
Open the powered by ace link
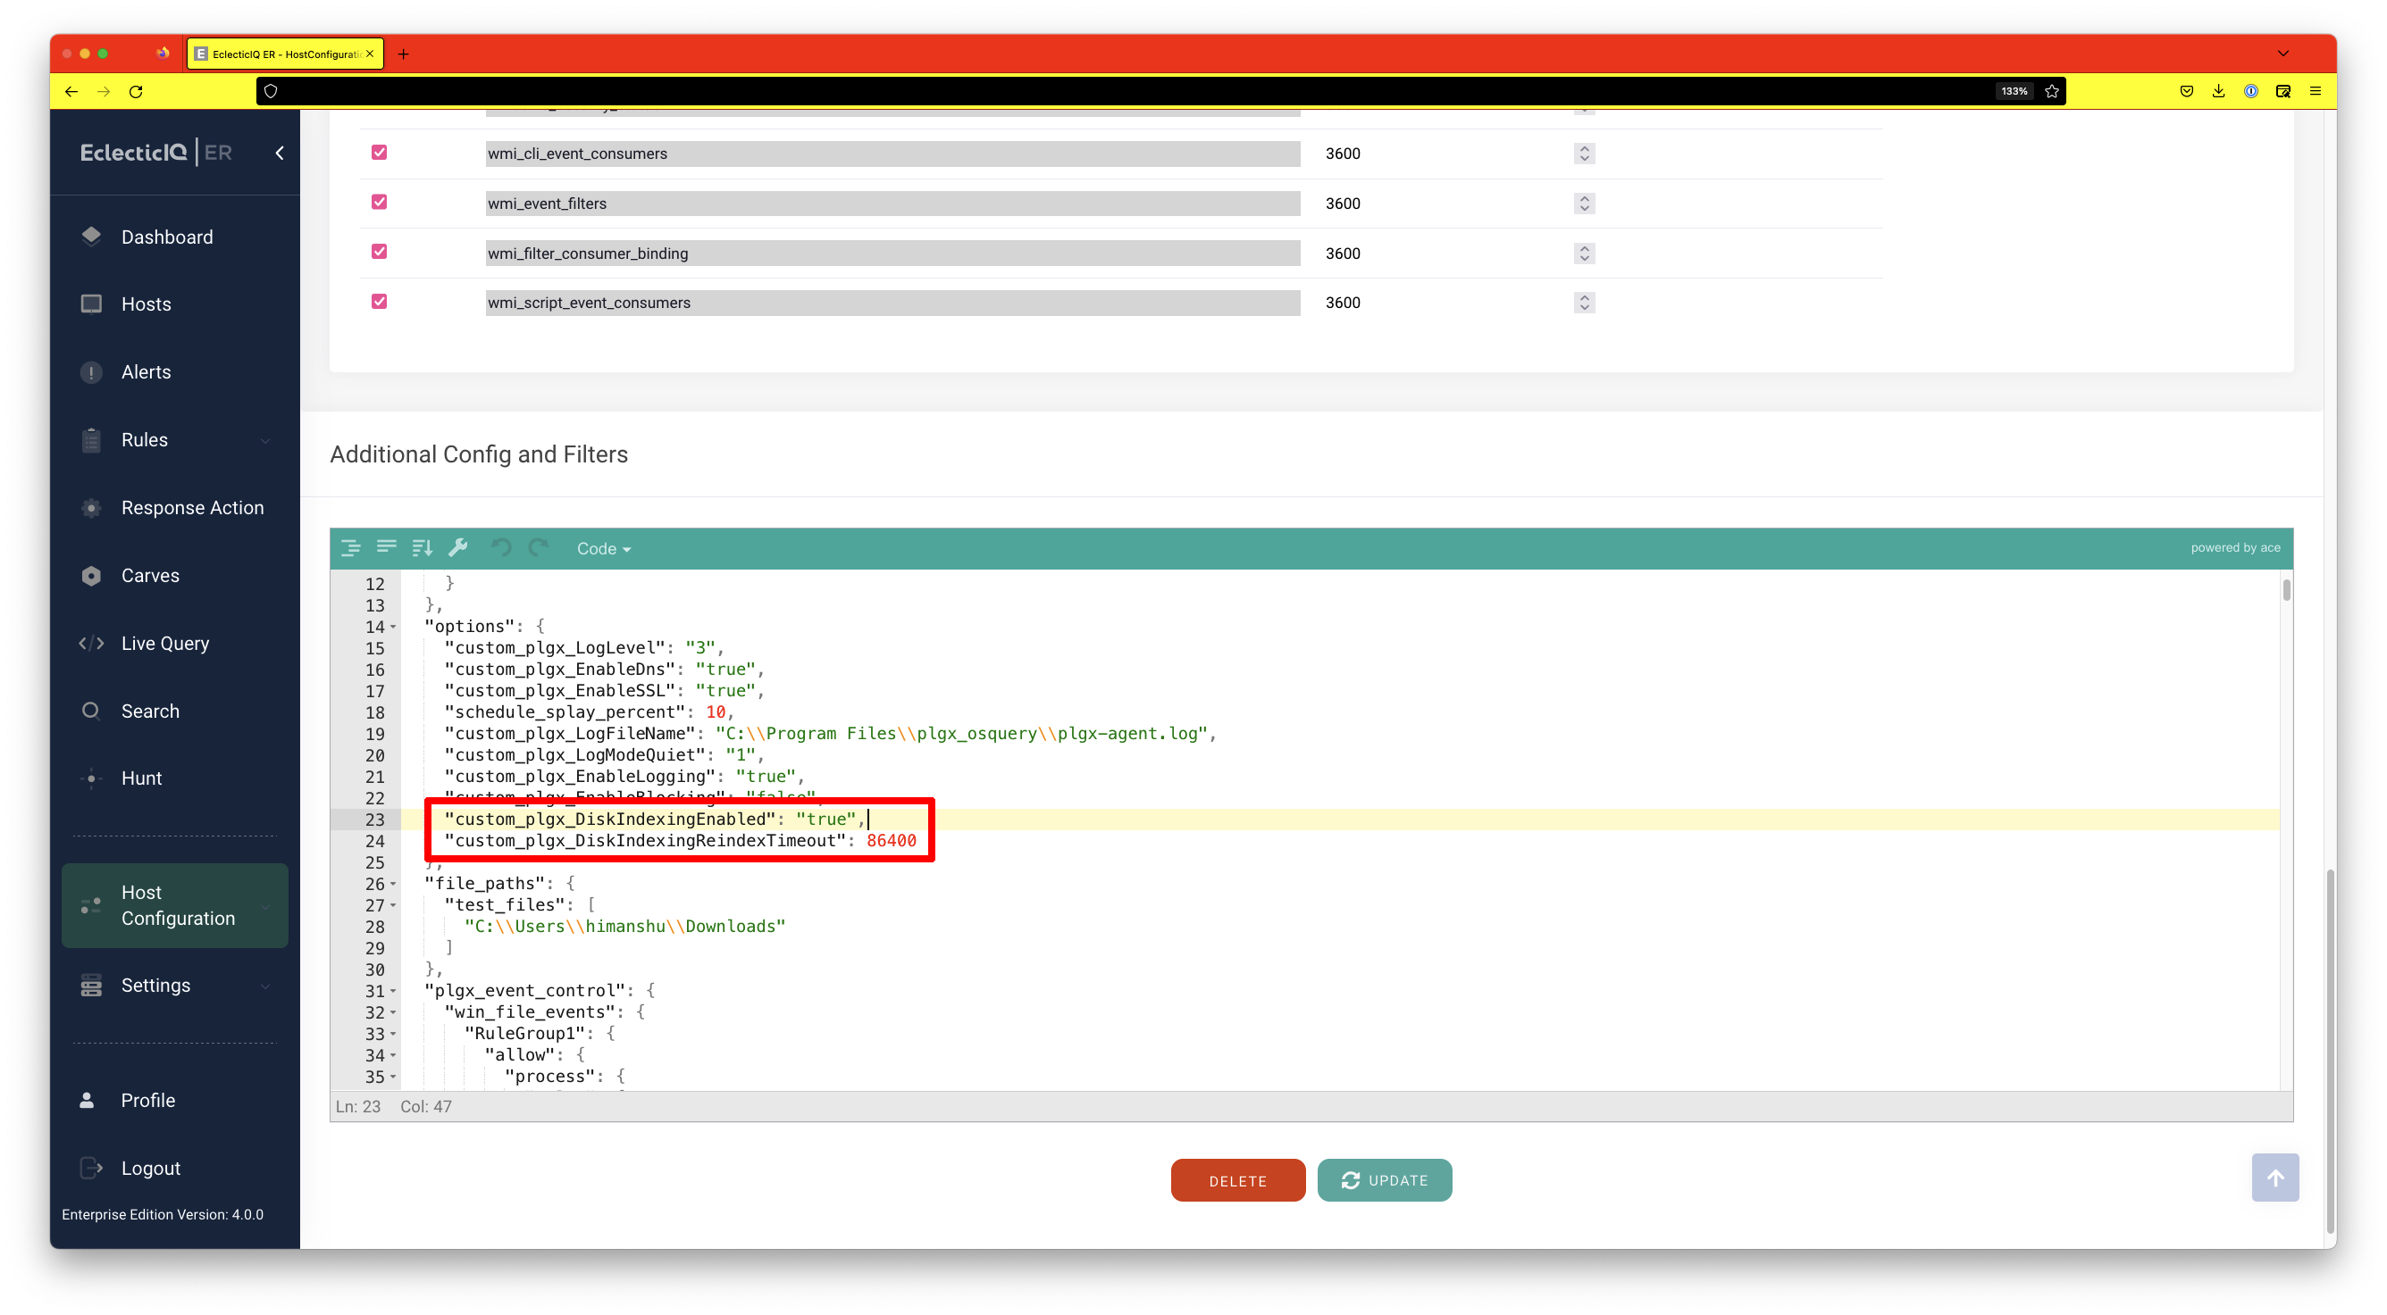point(2235,548)
